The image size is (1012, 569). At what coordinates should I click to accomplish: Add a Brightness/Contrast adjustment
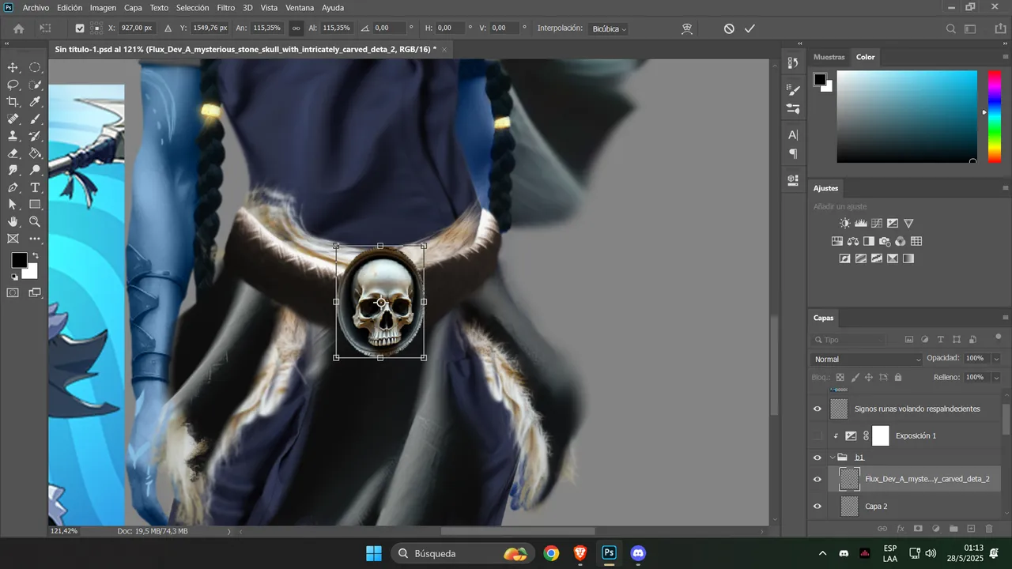click(x=845, y=224)
